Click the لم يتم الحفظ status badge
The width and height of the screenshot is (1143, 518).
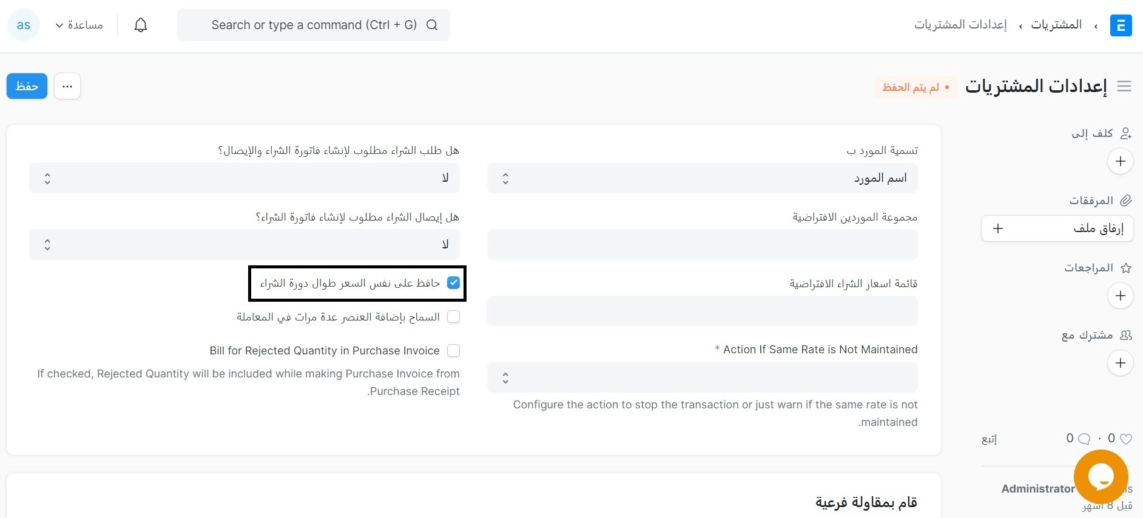(915, 87)
